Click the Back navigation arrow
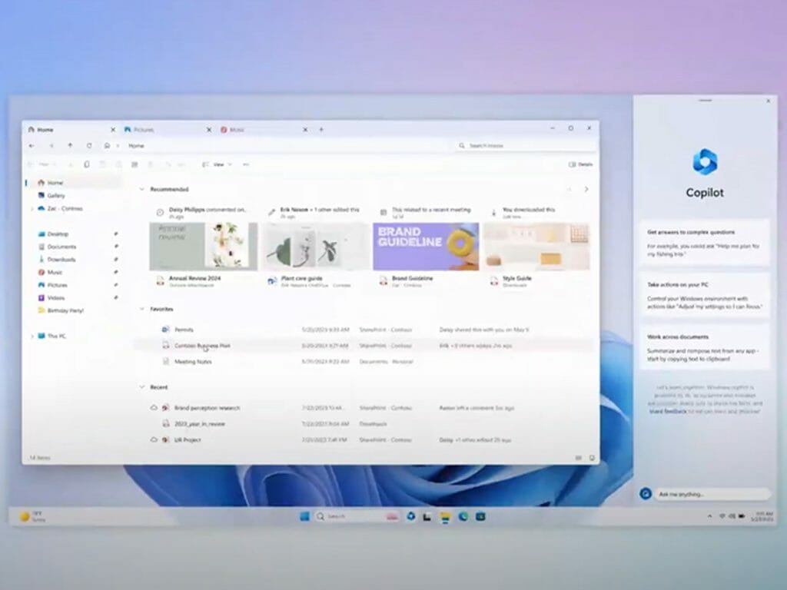This screenshot has height=590, width=787. click(x=32, y=145)
